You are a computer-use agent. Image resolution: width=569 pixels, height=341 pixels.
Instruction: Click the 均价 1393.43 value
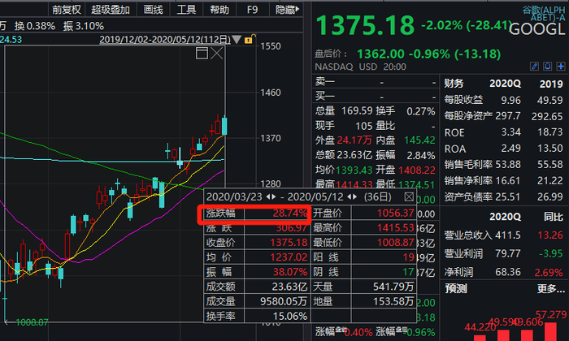click(x=354, y=170)
